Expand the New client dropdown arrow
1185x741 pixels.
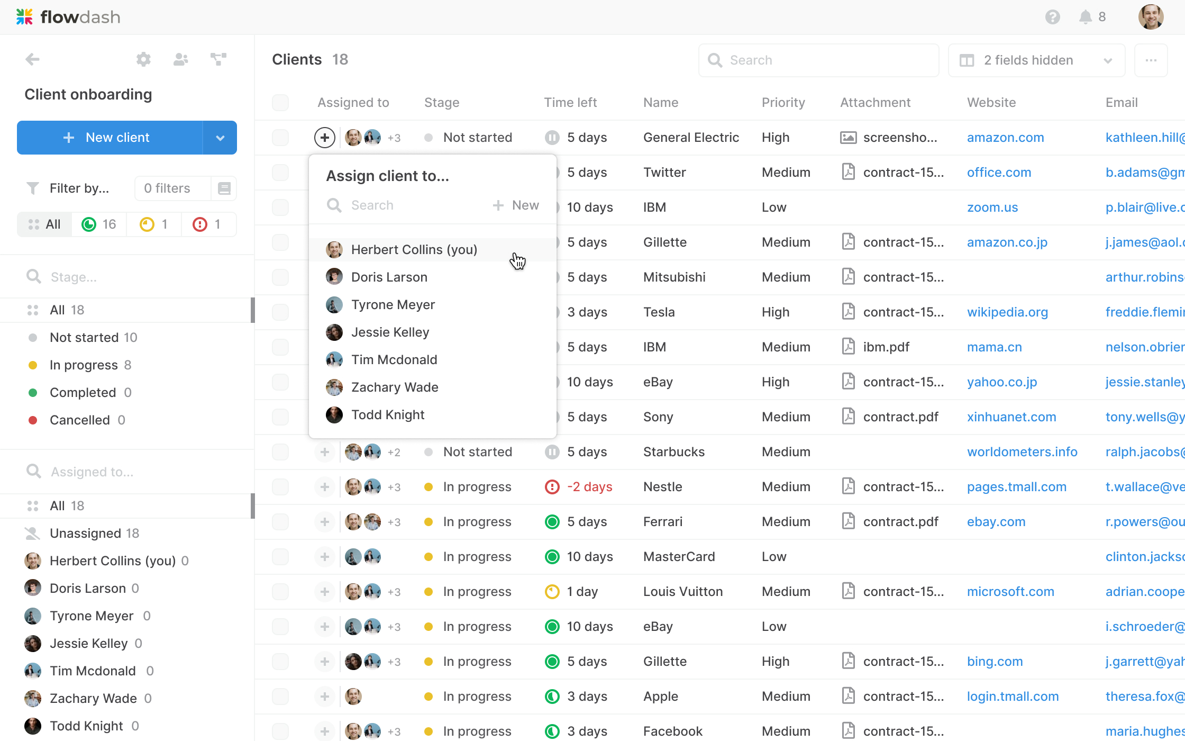[x=220, y=138]
